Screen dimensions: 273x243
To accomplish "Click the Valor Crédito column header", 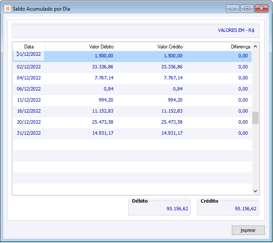I will tap(149, 47).
